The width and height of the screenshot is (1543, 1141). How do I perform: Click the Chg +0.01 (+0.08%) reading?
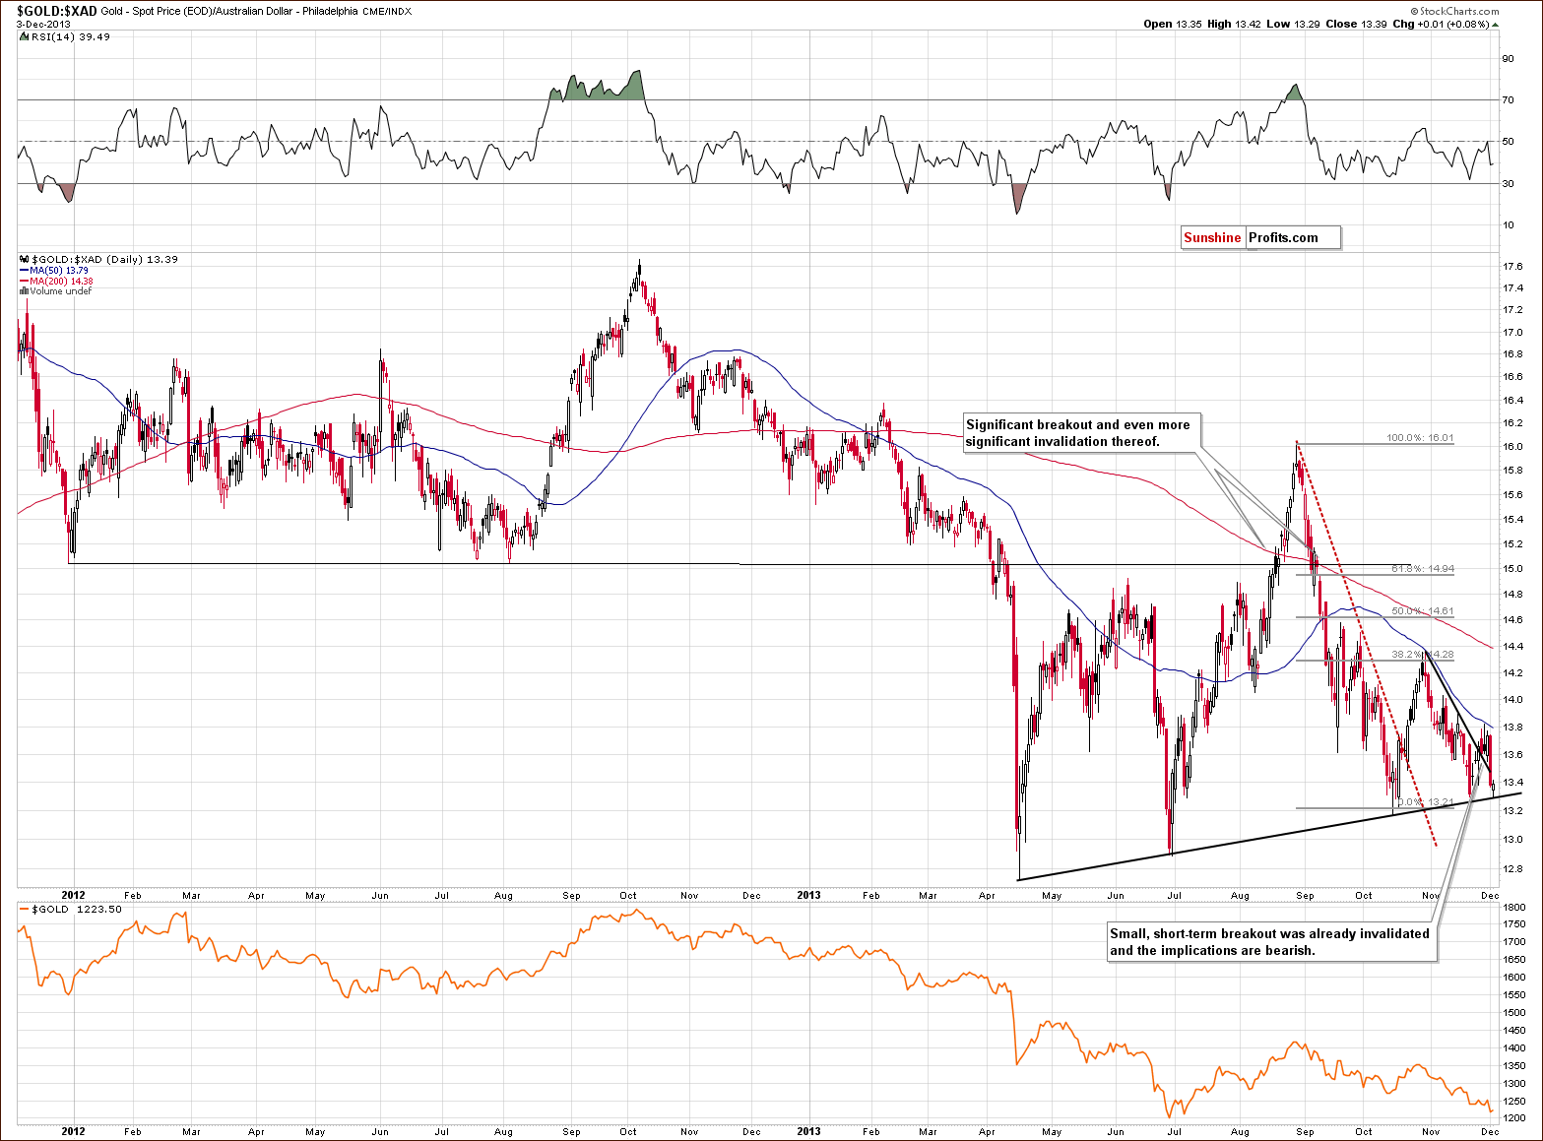coord(1446,24)
